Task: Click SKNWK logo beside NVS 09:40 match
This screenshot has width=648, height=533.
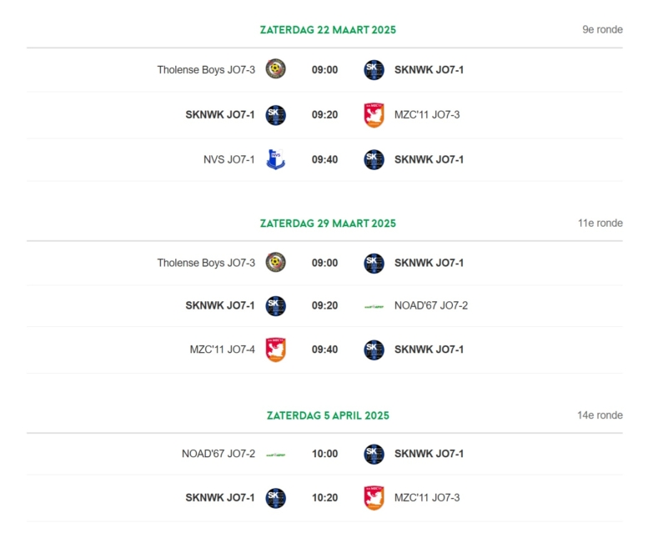Action: tap(374, 159)
